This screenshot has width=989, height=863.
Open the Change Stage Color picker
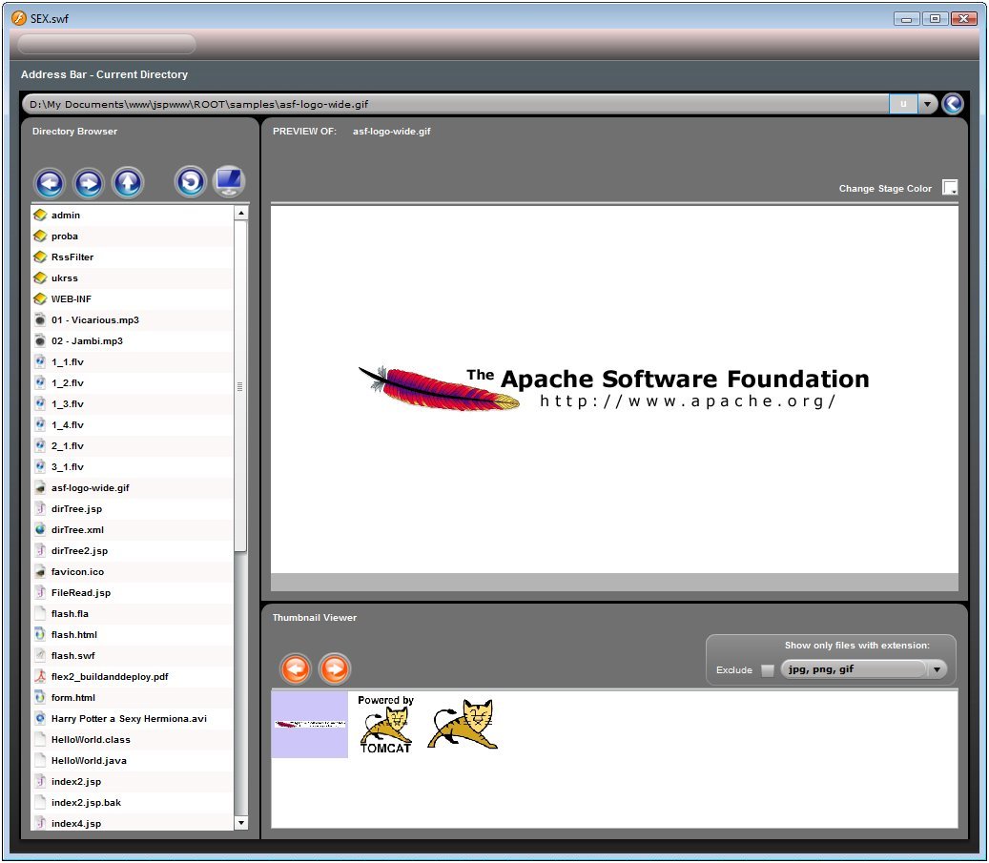(950, 187)
